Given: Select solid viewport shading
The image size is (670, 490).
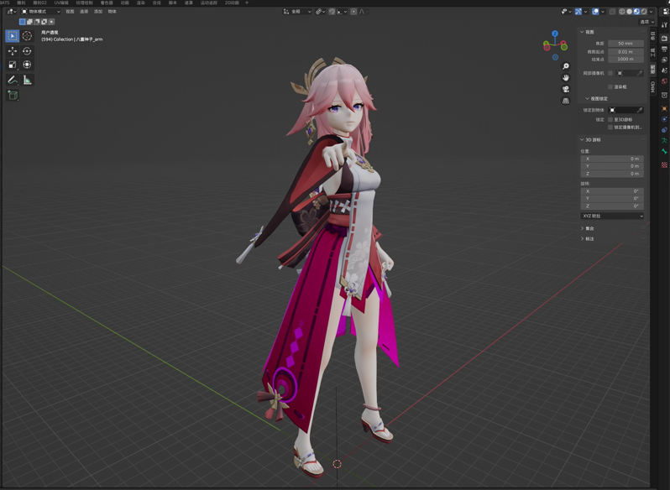Looking at the screenshot, I should [x=630, y=12].
